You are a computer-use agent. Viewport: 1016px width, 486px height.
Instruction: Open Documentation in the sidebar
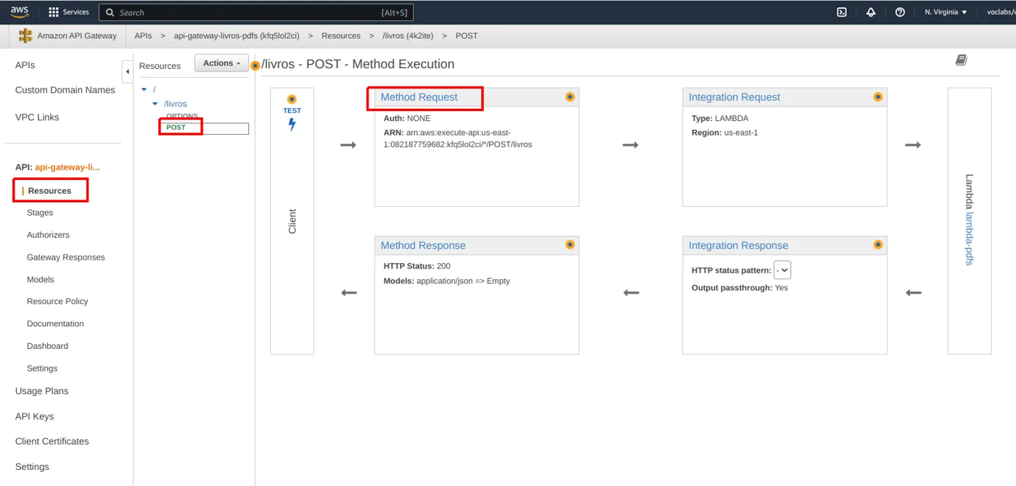click(x=55, y=324)
